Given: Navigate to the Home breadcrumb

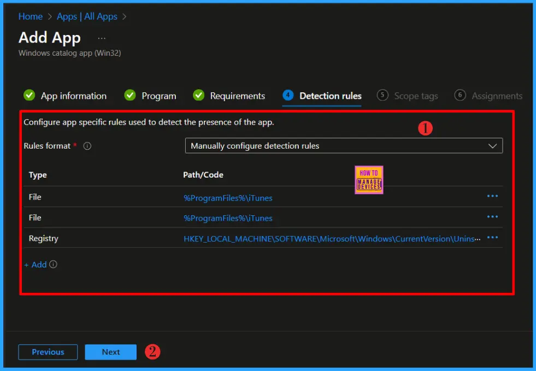Looking at the screenshot, I should (x=31, y=16).
